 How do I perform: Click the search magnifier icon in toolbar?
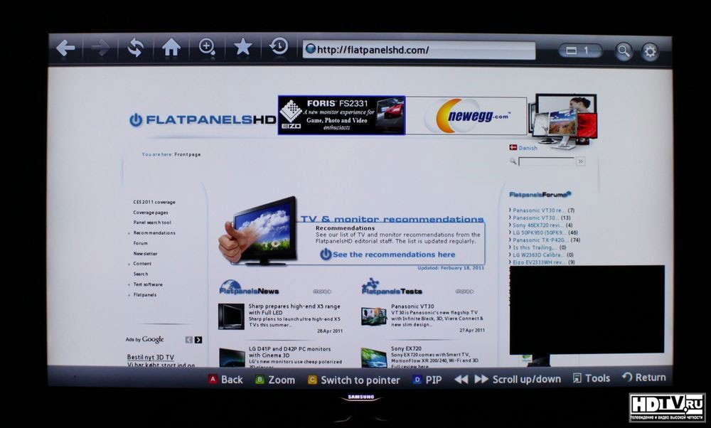click(x=624, y=51)
